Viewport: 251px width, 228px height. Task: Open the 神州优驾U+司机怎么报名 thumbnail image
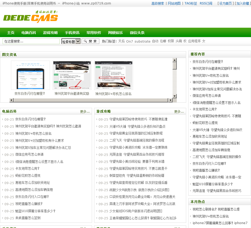click(114, 75)
